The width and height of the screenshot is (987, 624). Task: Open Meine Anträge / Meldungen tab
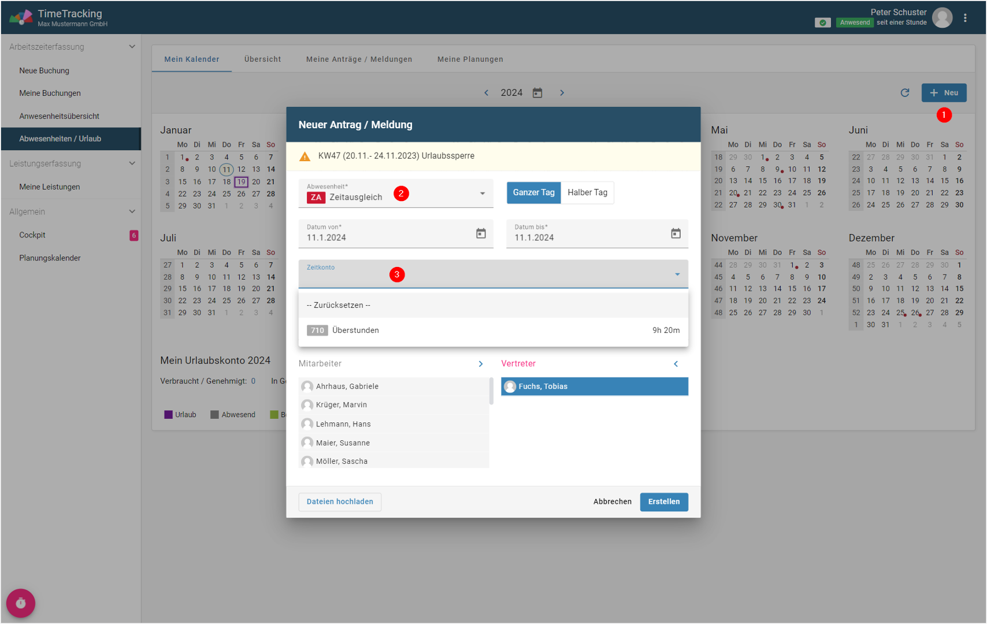[359, 60]
